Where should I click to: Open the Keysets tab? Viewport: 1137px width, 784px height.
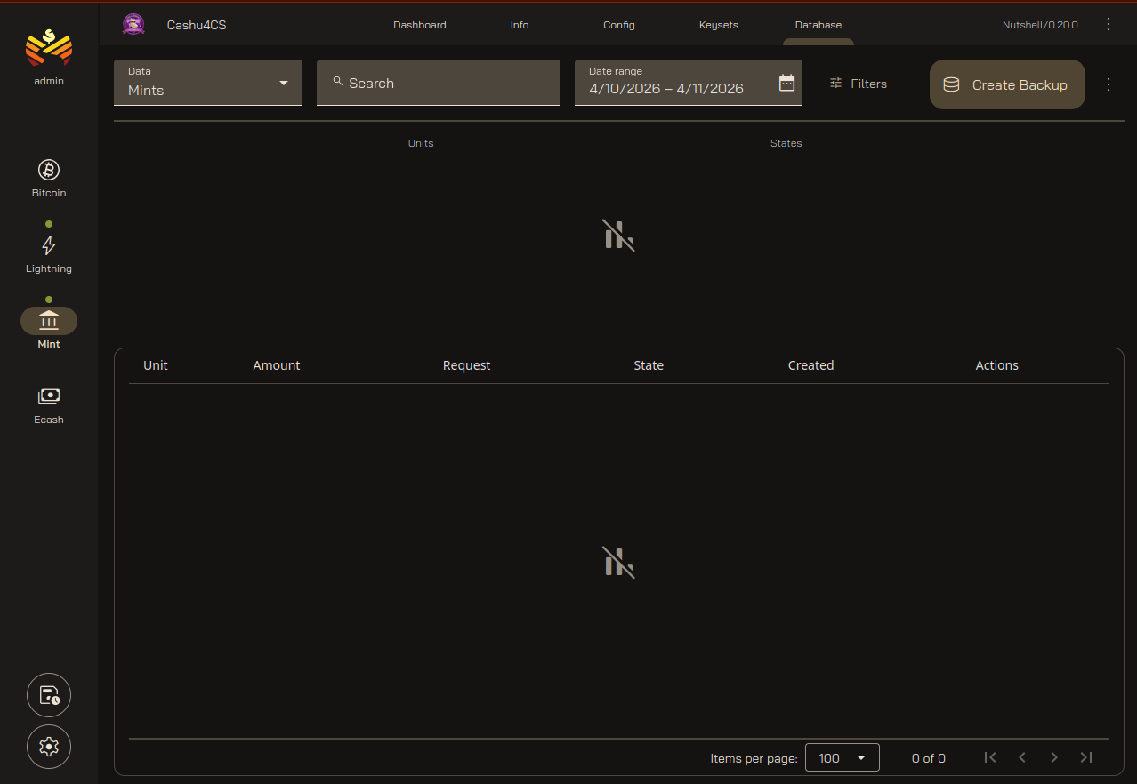[x=718, y=25]
